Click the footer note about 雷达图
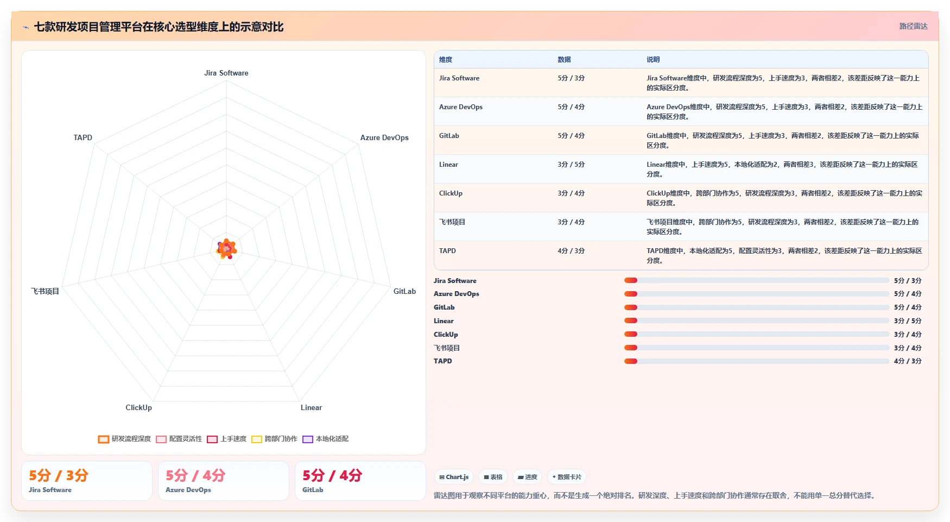Viewport: 950px width, 522px height. [x=655, y=495]
